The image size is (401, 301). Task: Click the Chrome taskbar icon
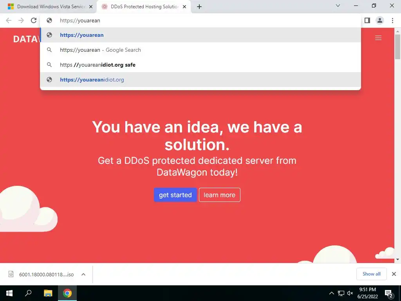click(x=67, y=293)
